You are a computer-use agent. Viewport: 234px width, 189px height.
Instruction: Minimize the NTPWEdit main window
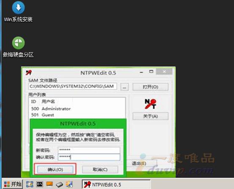141,72
